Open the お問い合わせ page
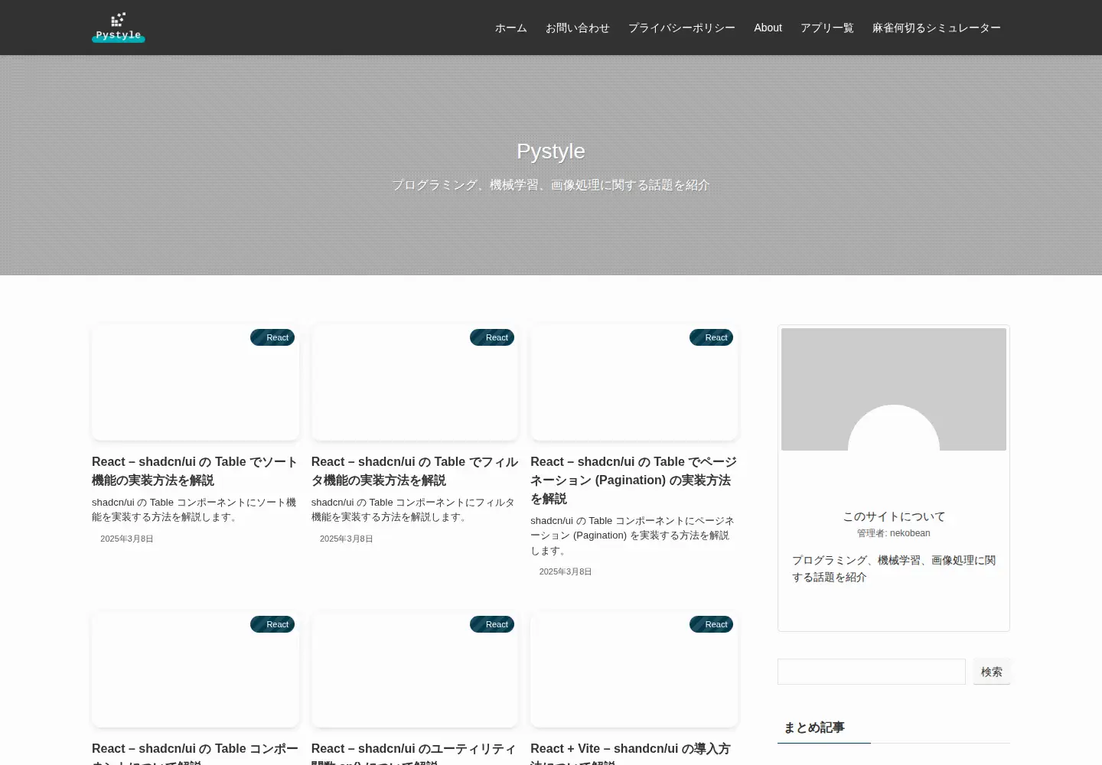Image resolution: width=1102 pixels, height=765 pixels. coord(578,28)
